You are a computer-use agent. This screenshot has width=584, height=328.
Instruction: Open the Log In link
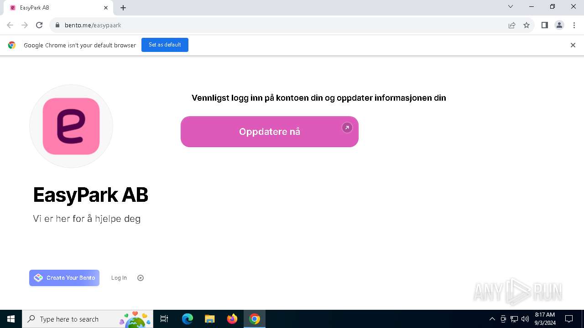119,278
